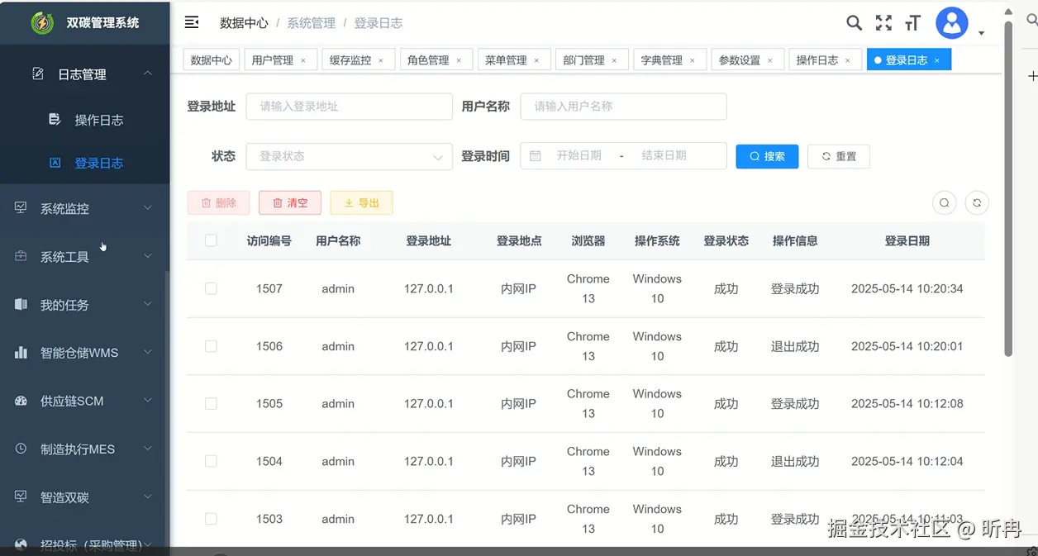Screen dimensions: 1038x556
Task: Toggle fullscreen mode icon in header
Action: click(x=883, y=23)
